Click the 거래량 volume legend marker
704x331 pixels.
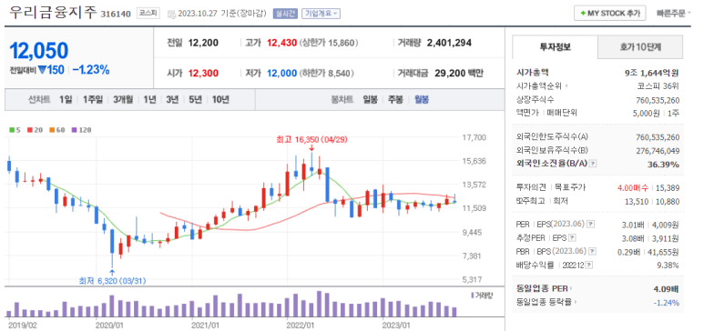point(472,296)
